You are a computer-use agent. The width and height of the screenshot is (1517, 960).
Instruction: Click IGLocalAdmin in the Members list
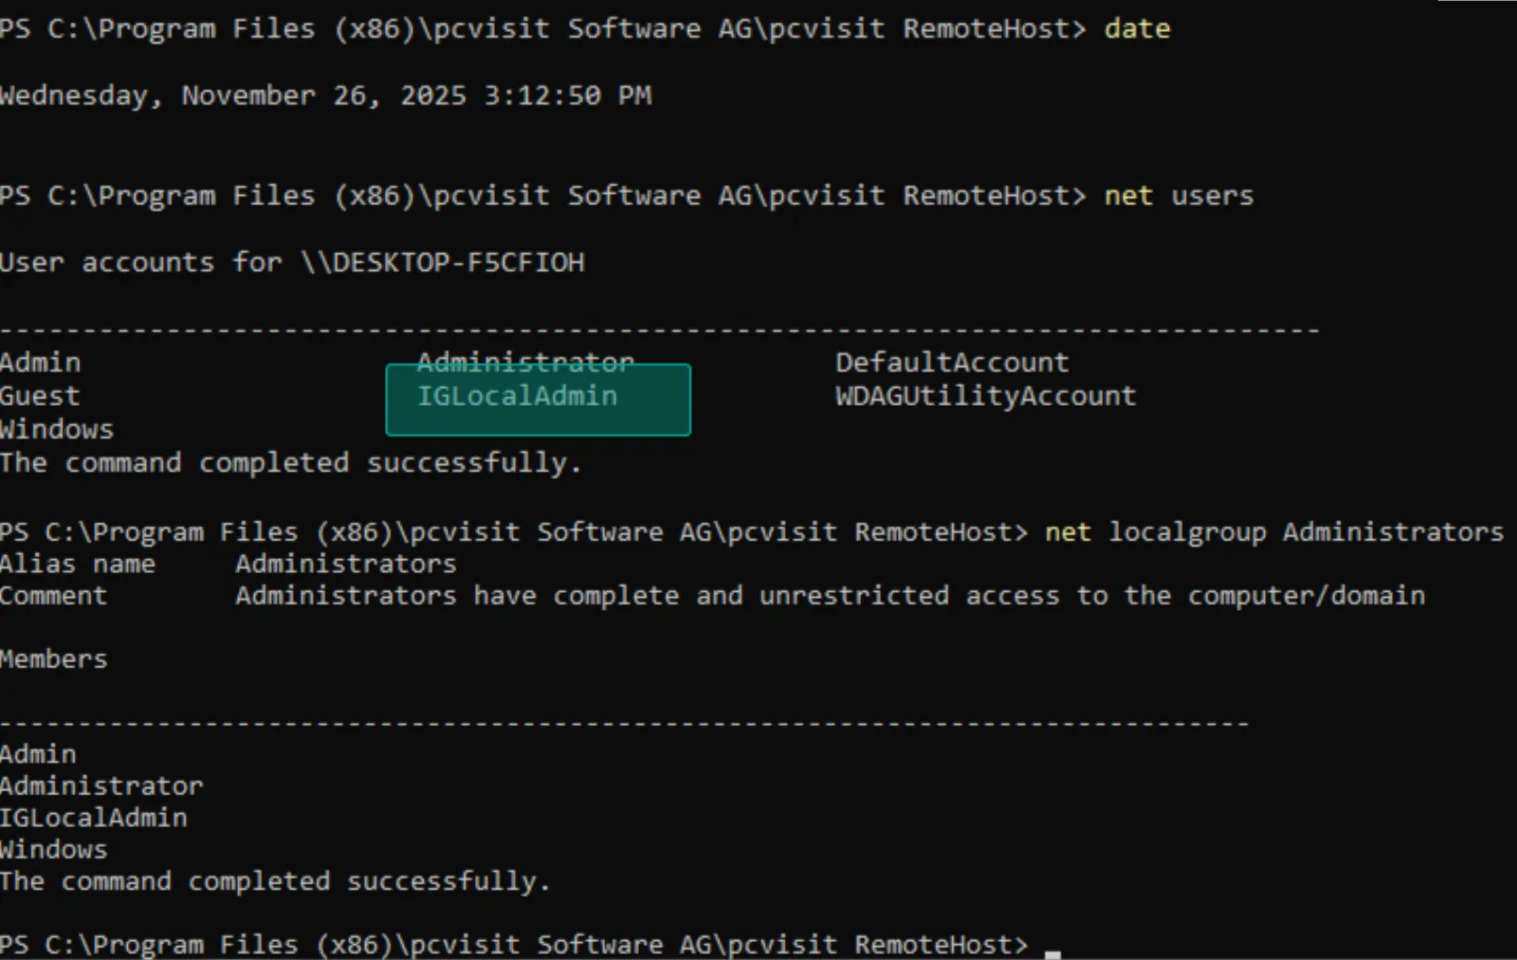pos(93,818)
